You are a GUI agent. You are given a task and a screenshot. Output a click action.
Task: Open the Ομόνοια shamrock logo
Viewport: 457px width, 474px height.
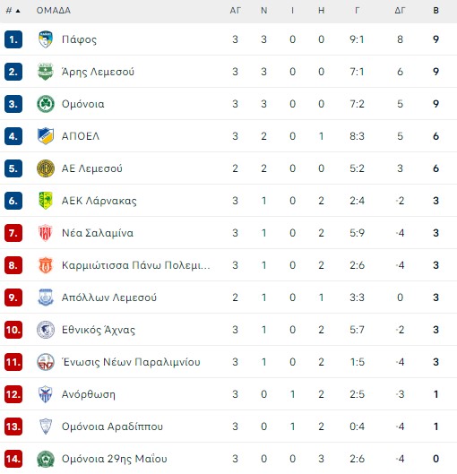pos(46,104)
